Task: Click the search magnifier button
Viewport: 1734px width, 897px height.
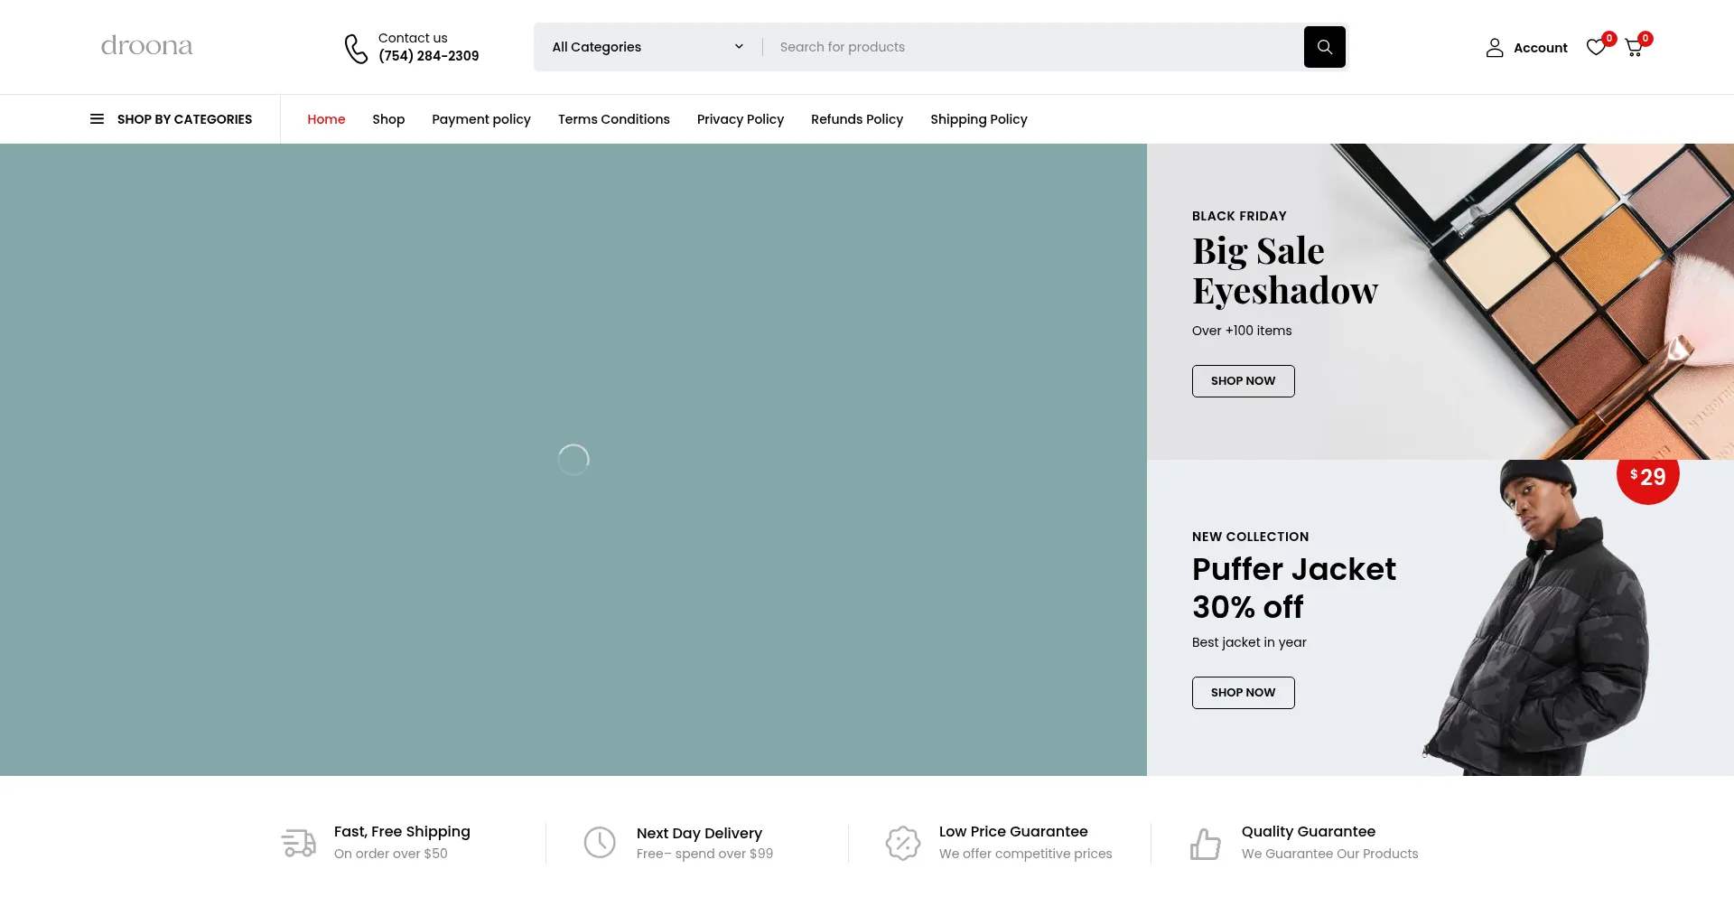Action: 1324,47
